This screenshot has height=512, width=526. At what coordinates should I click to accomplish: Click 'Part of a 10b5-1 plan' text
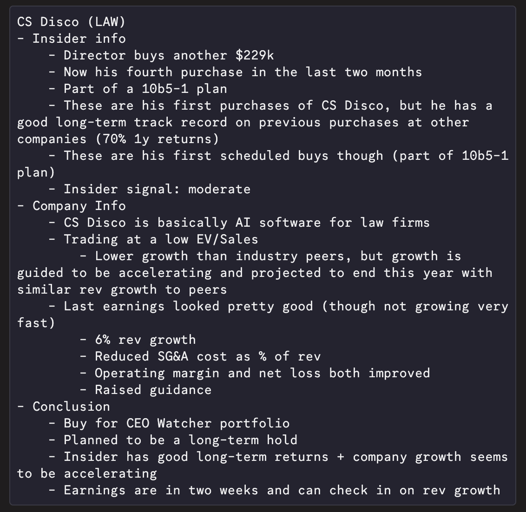pos(145,89)
